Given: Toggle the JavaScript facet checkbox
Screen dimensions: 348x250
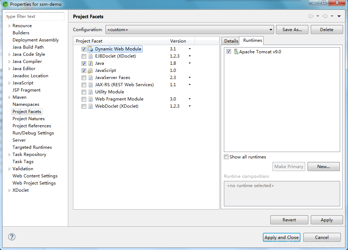Looking at the screenshot, I should coord(84,70).
